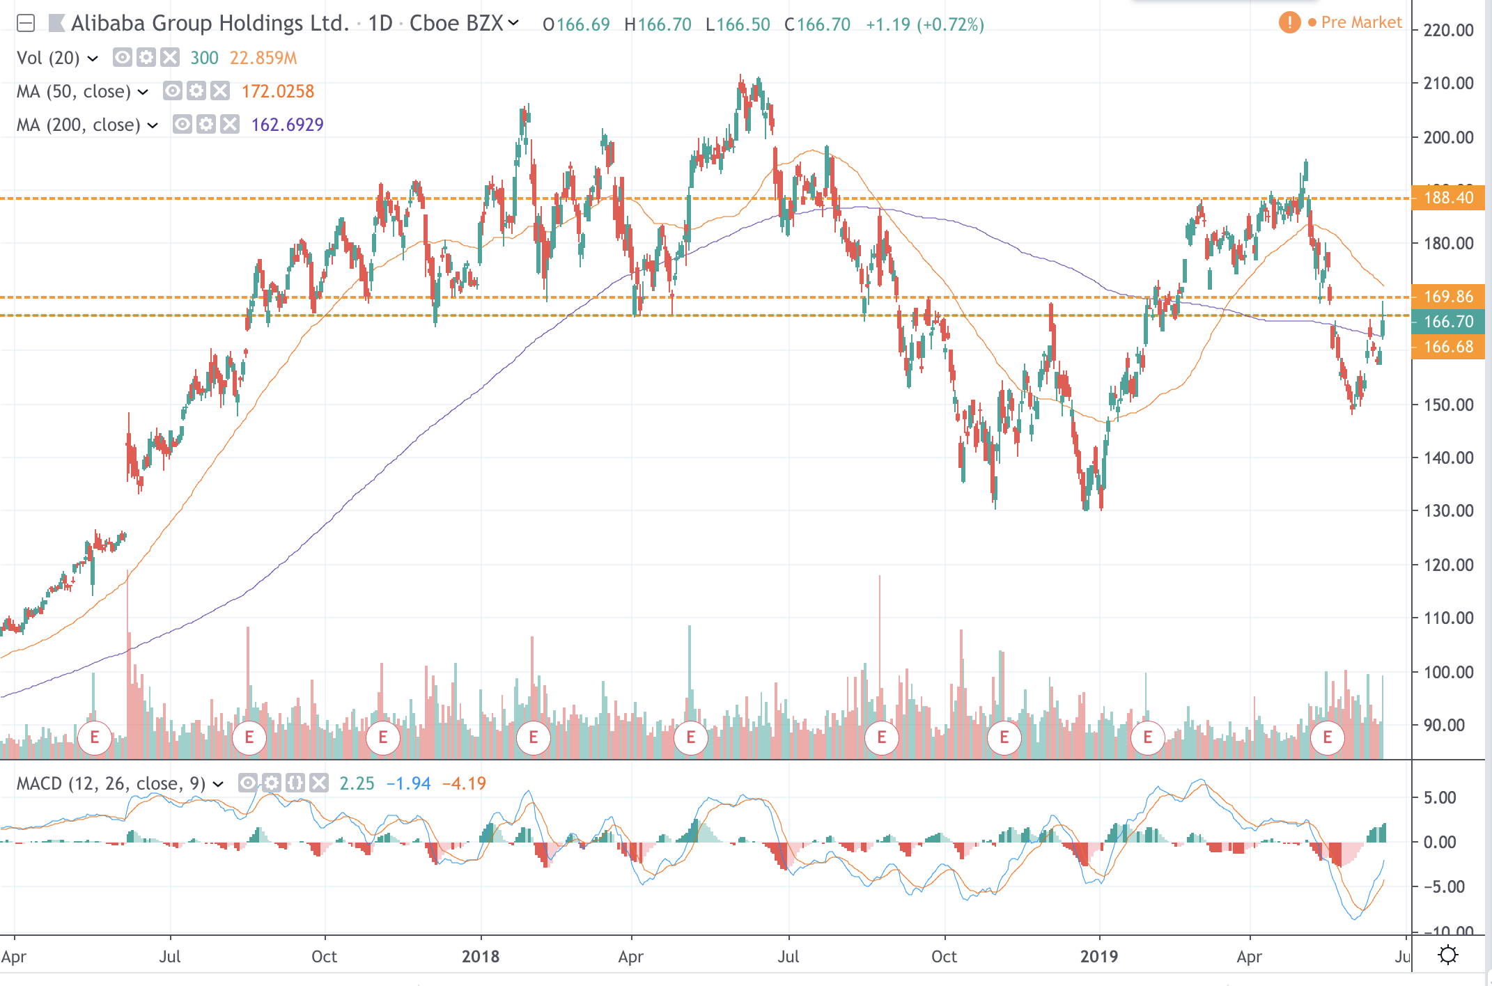Click the Alibaba Group Holdings Ltd. title
The image size is (1492, 986).
pos(210,24)
